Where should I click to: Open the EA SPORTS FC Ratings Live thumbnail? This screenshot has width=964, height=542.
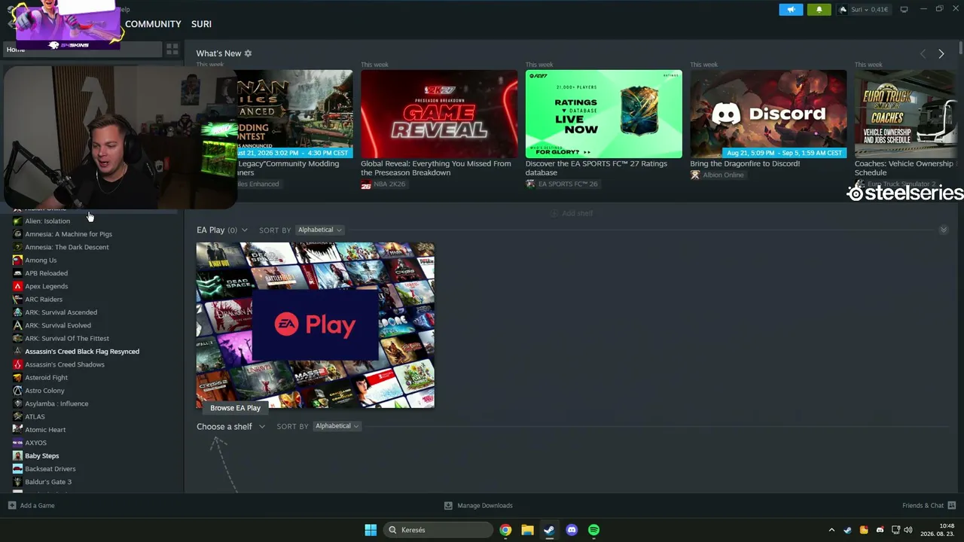tap(604, 114)
